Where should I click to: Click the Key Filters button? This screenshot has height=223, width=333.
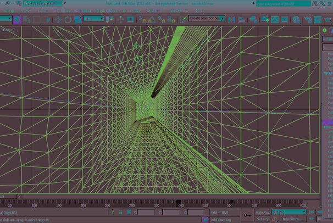pyautogui.click(x=293, y=219)
